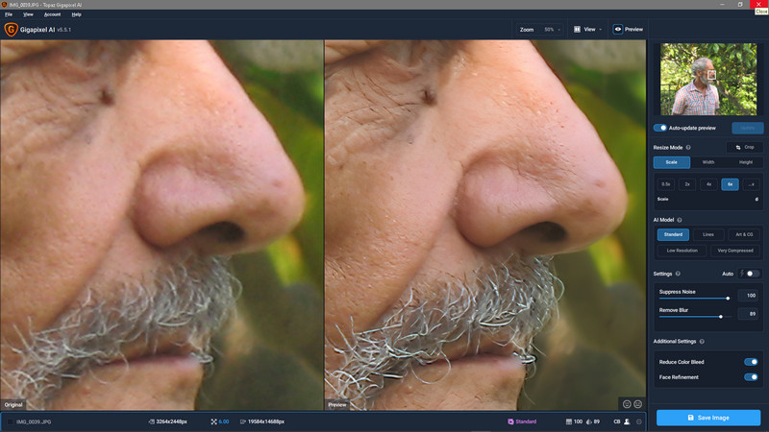Open the Zoom 50% dropdown
The height and width of the screenshot is (432, 769).
tap(539, 30)
